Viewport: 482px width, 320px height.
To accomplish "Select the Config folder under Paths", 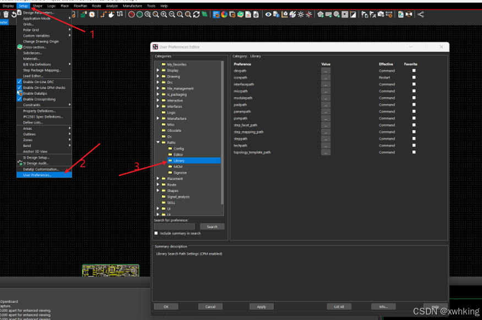I will click(x=178, y=148).
